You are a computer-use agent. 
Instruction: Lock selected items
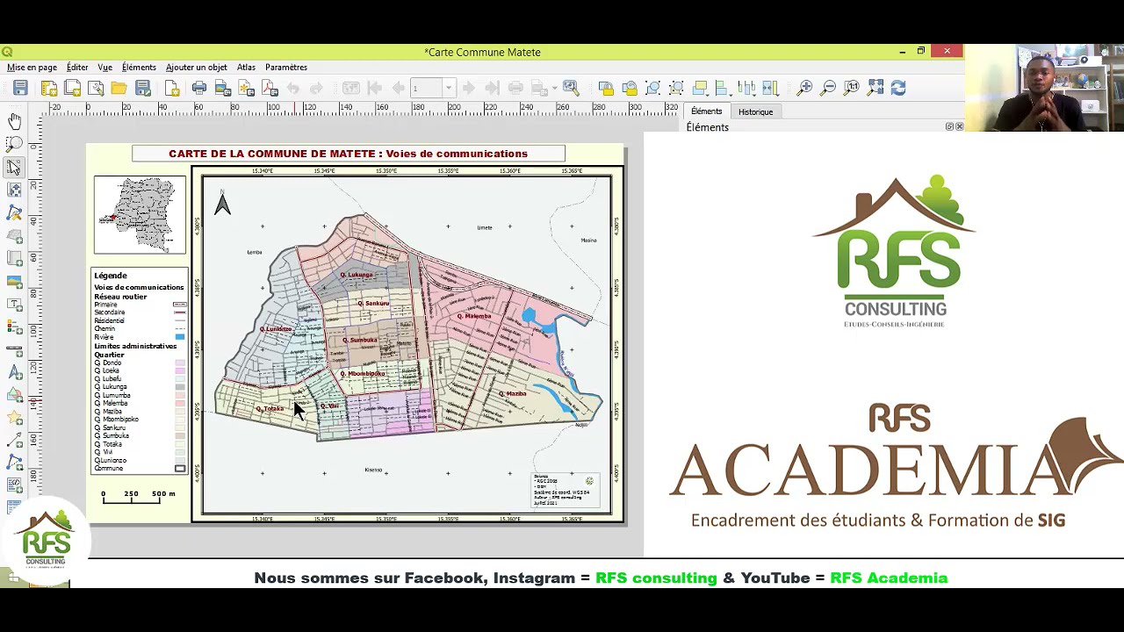point(606,88)
